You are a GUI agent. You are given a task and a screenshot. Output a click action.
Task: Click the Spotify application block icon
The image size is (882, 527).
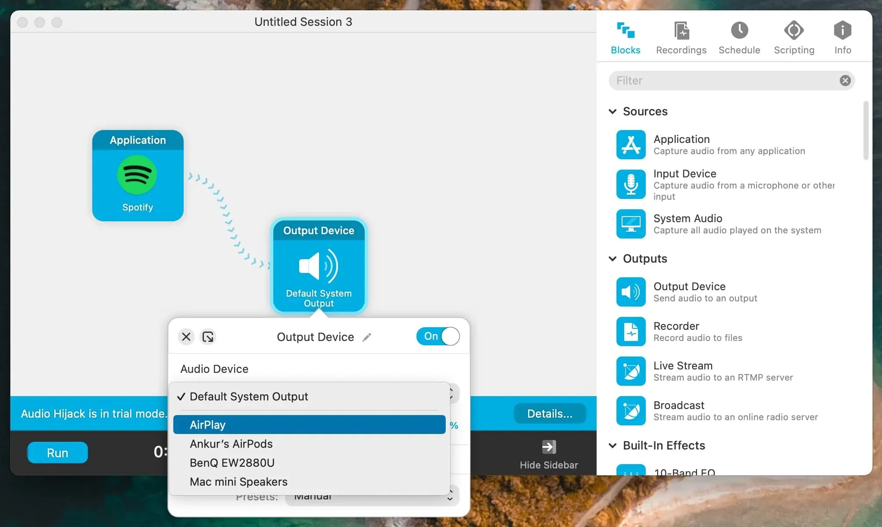point(137,176)
